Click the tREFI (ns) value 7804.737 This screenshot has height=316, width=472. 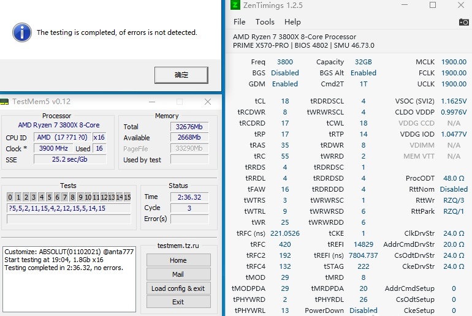coord(364,255)
